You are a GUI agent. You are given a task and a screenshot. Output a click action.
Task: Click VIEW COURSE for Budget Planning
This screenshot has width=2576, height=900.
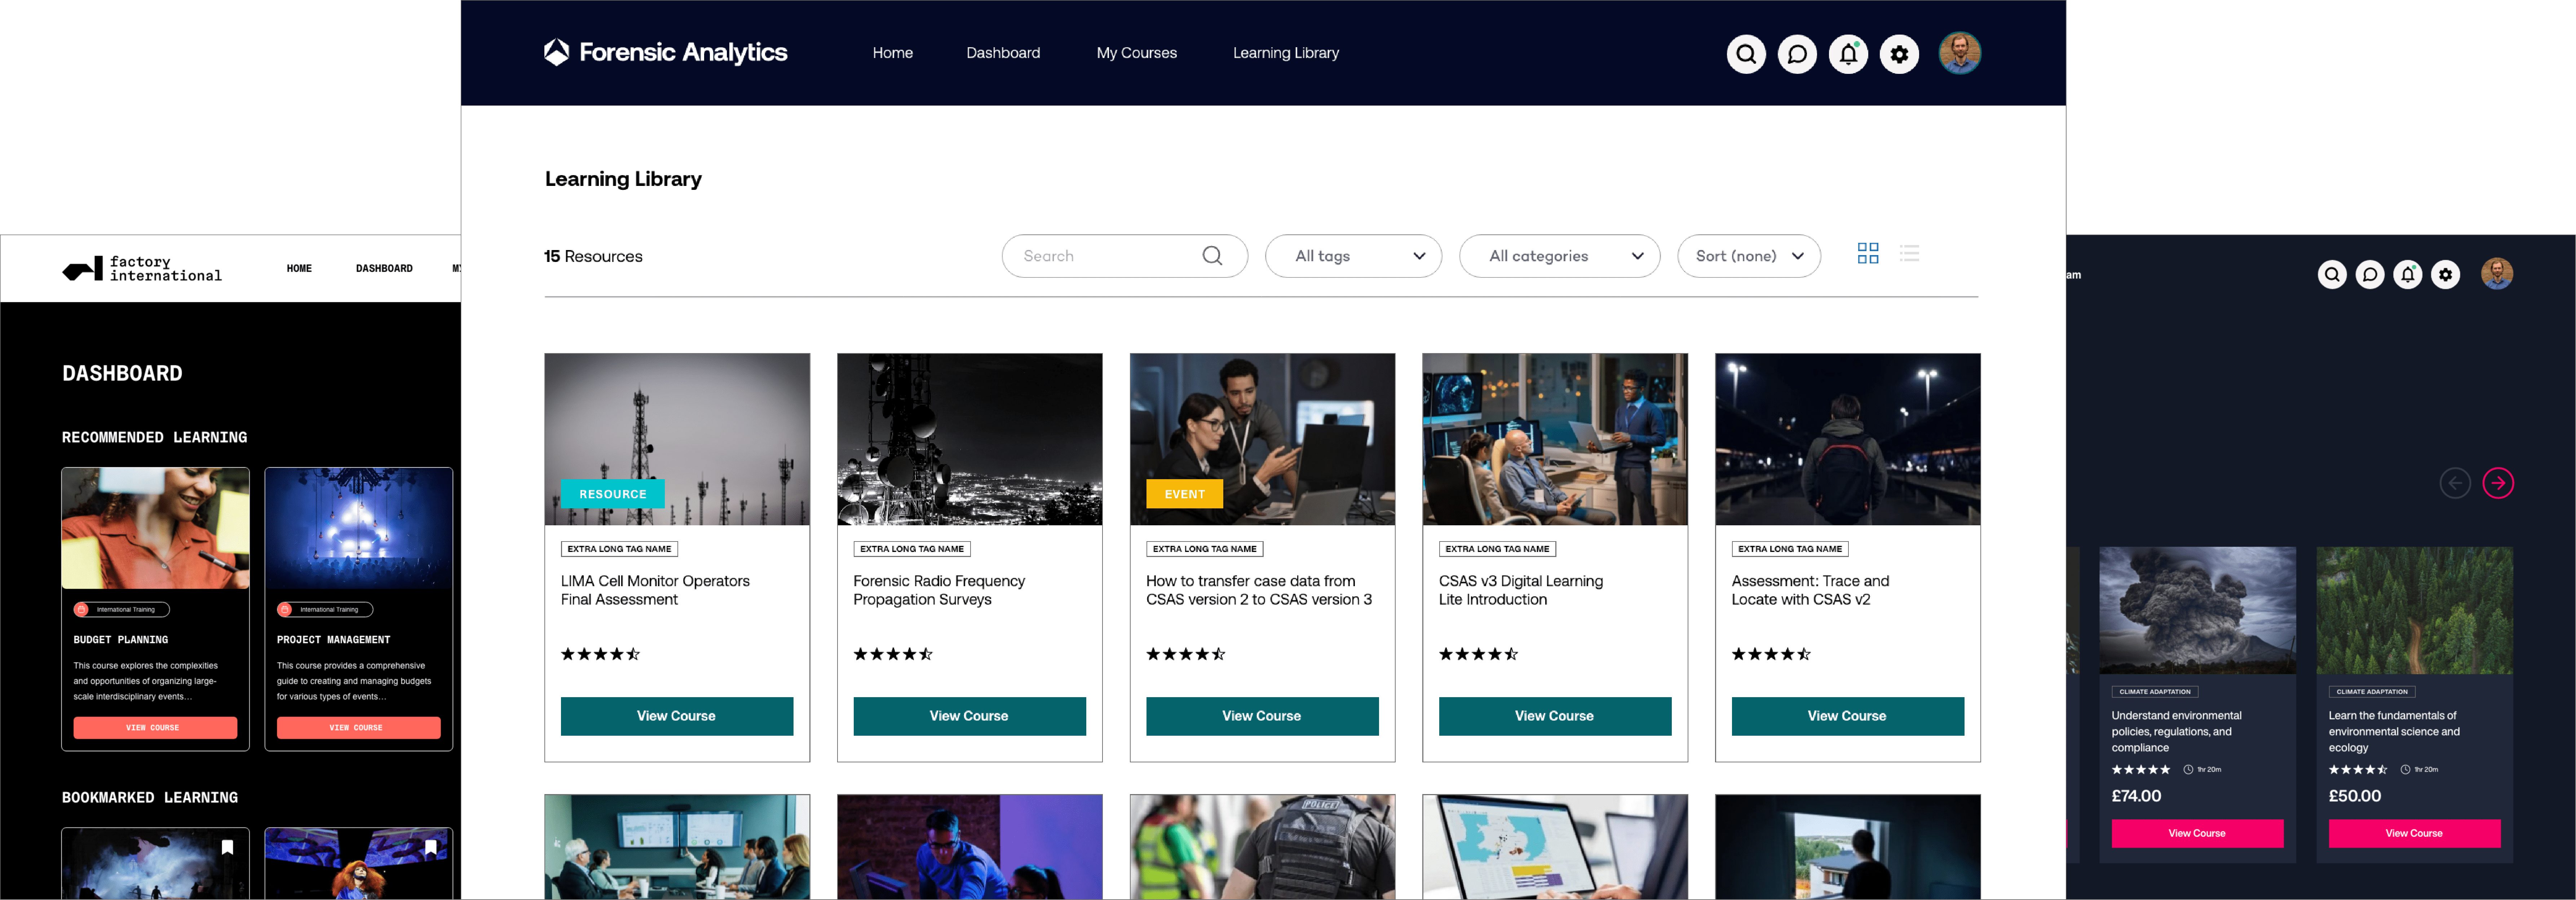tap(155, 728)
